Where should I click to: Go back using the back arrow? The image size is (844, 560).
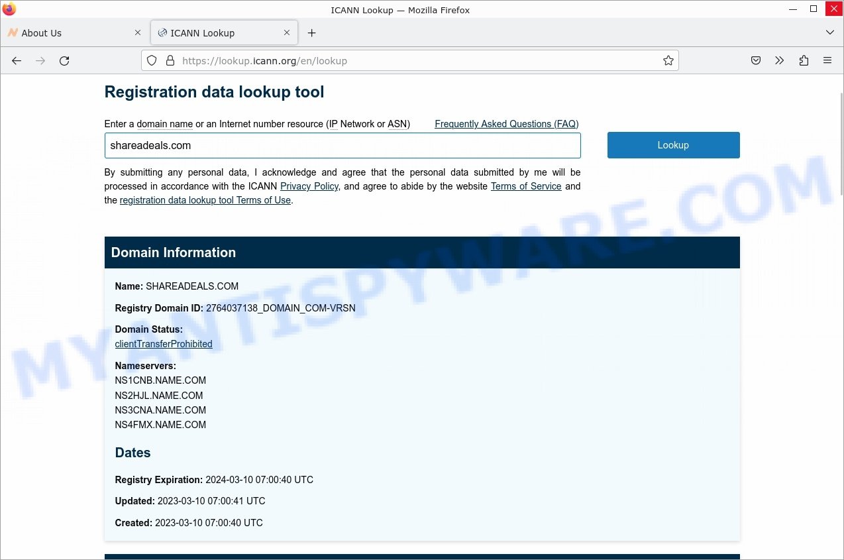(17, 61)
